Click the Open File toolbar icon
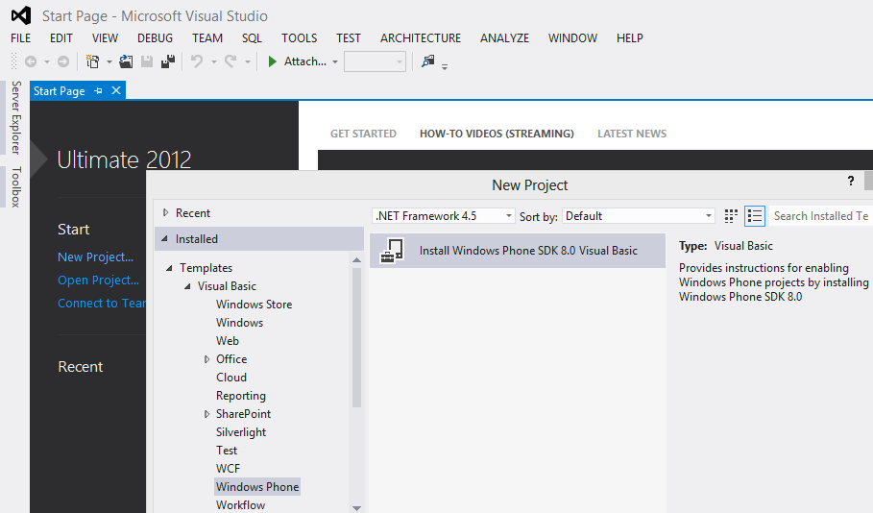The width and height of the screenshot is (873, 513). pos(126,61)
